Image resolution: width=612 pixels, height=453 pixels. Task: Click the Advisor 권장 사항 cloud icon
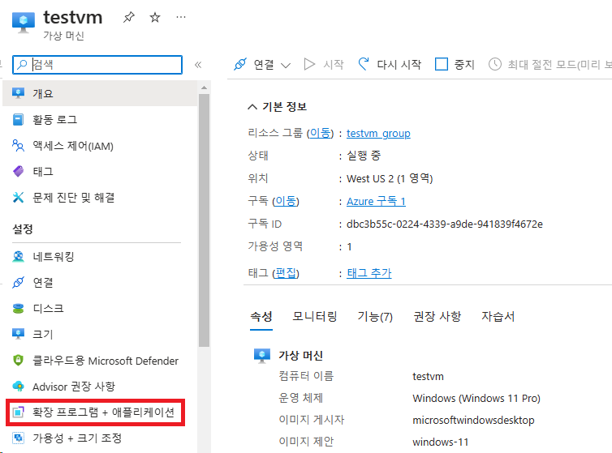[x=18, y=387]
